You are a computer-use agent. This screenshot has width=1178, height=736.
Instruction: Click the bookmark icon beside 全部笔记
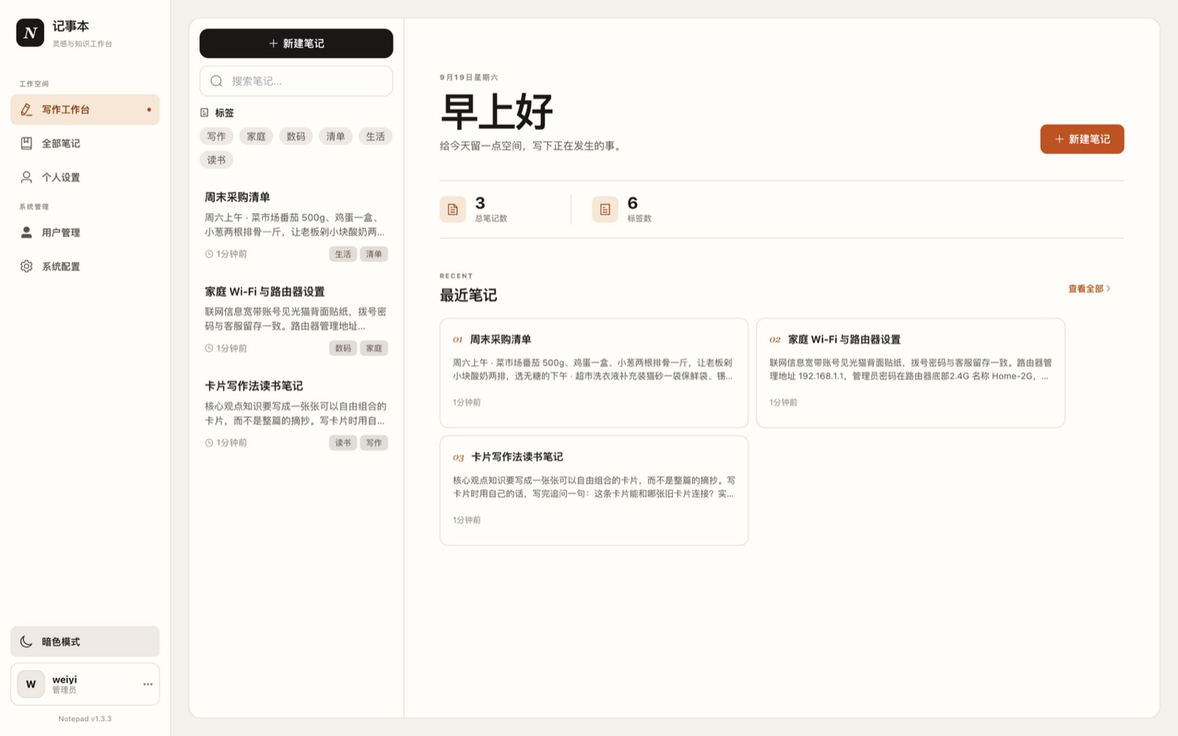click(27, 143)
